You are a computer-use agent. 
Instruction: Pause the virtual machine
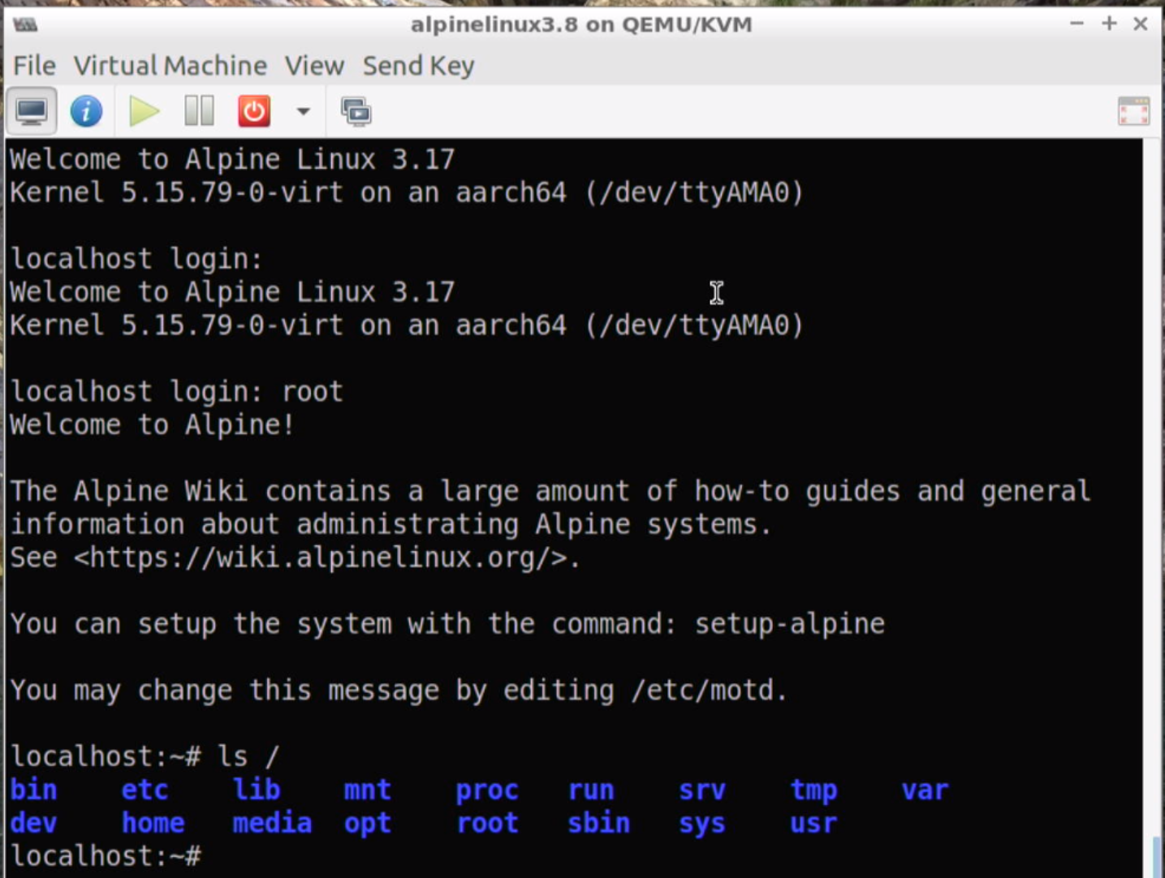[x=199, y=111]
